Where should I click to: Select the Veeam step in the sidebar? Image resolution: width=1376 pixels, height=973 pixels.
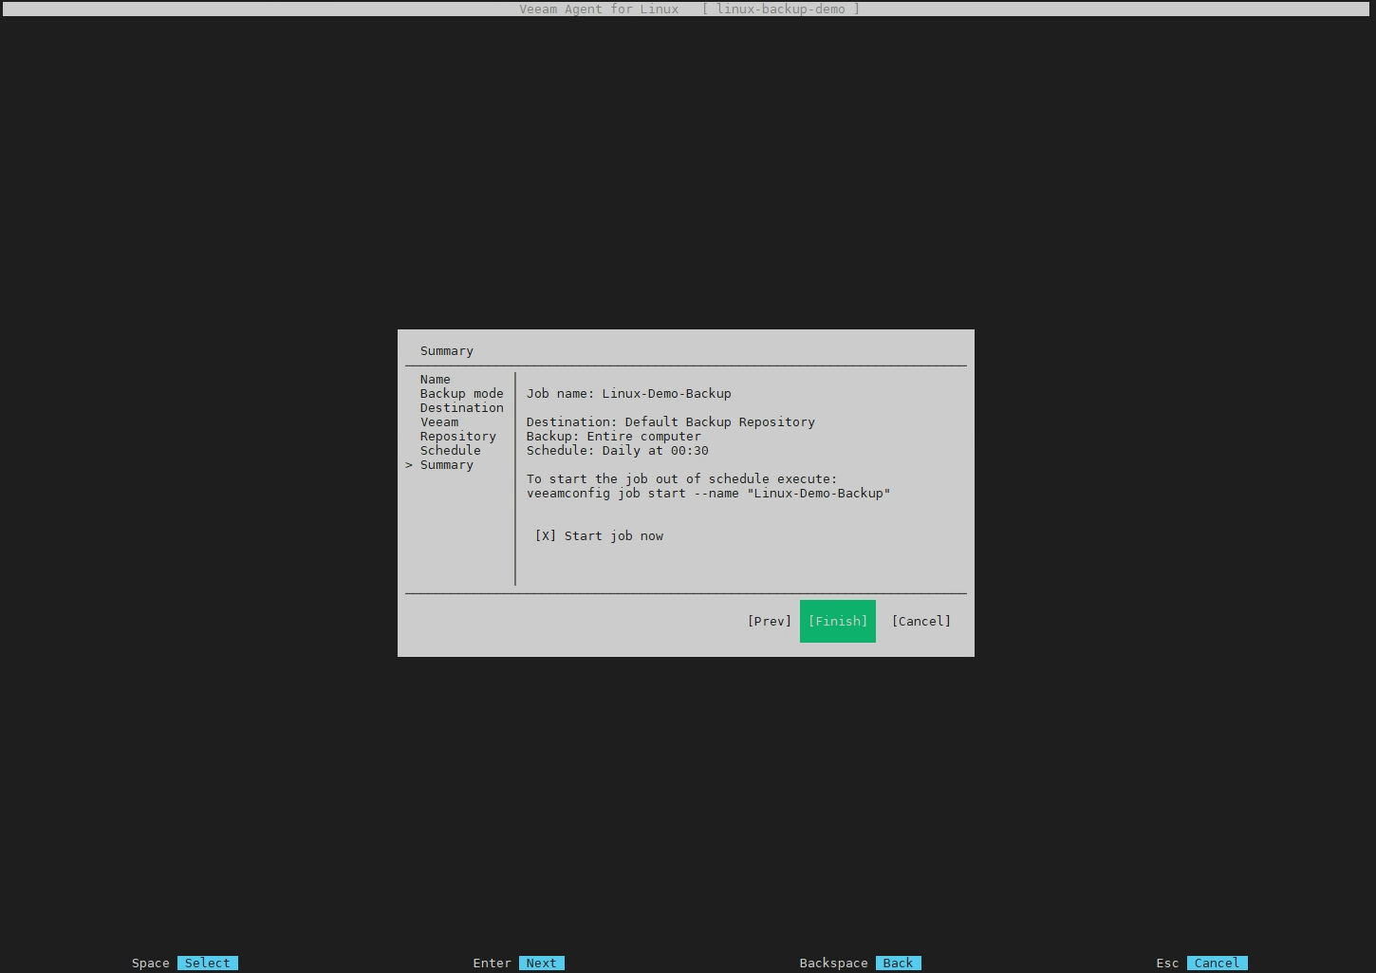click(438, 422)
